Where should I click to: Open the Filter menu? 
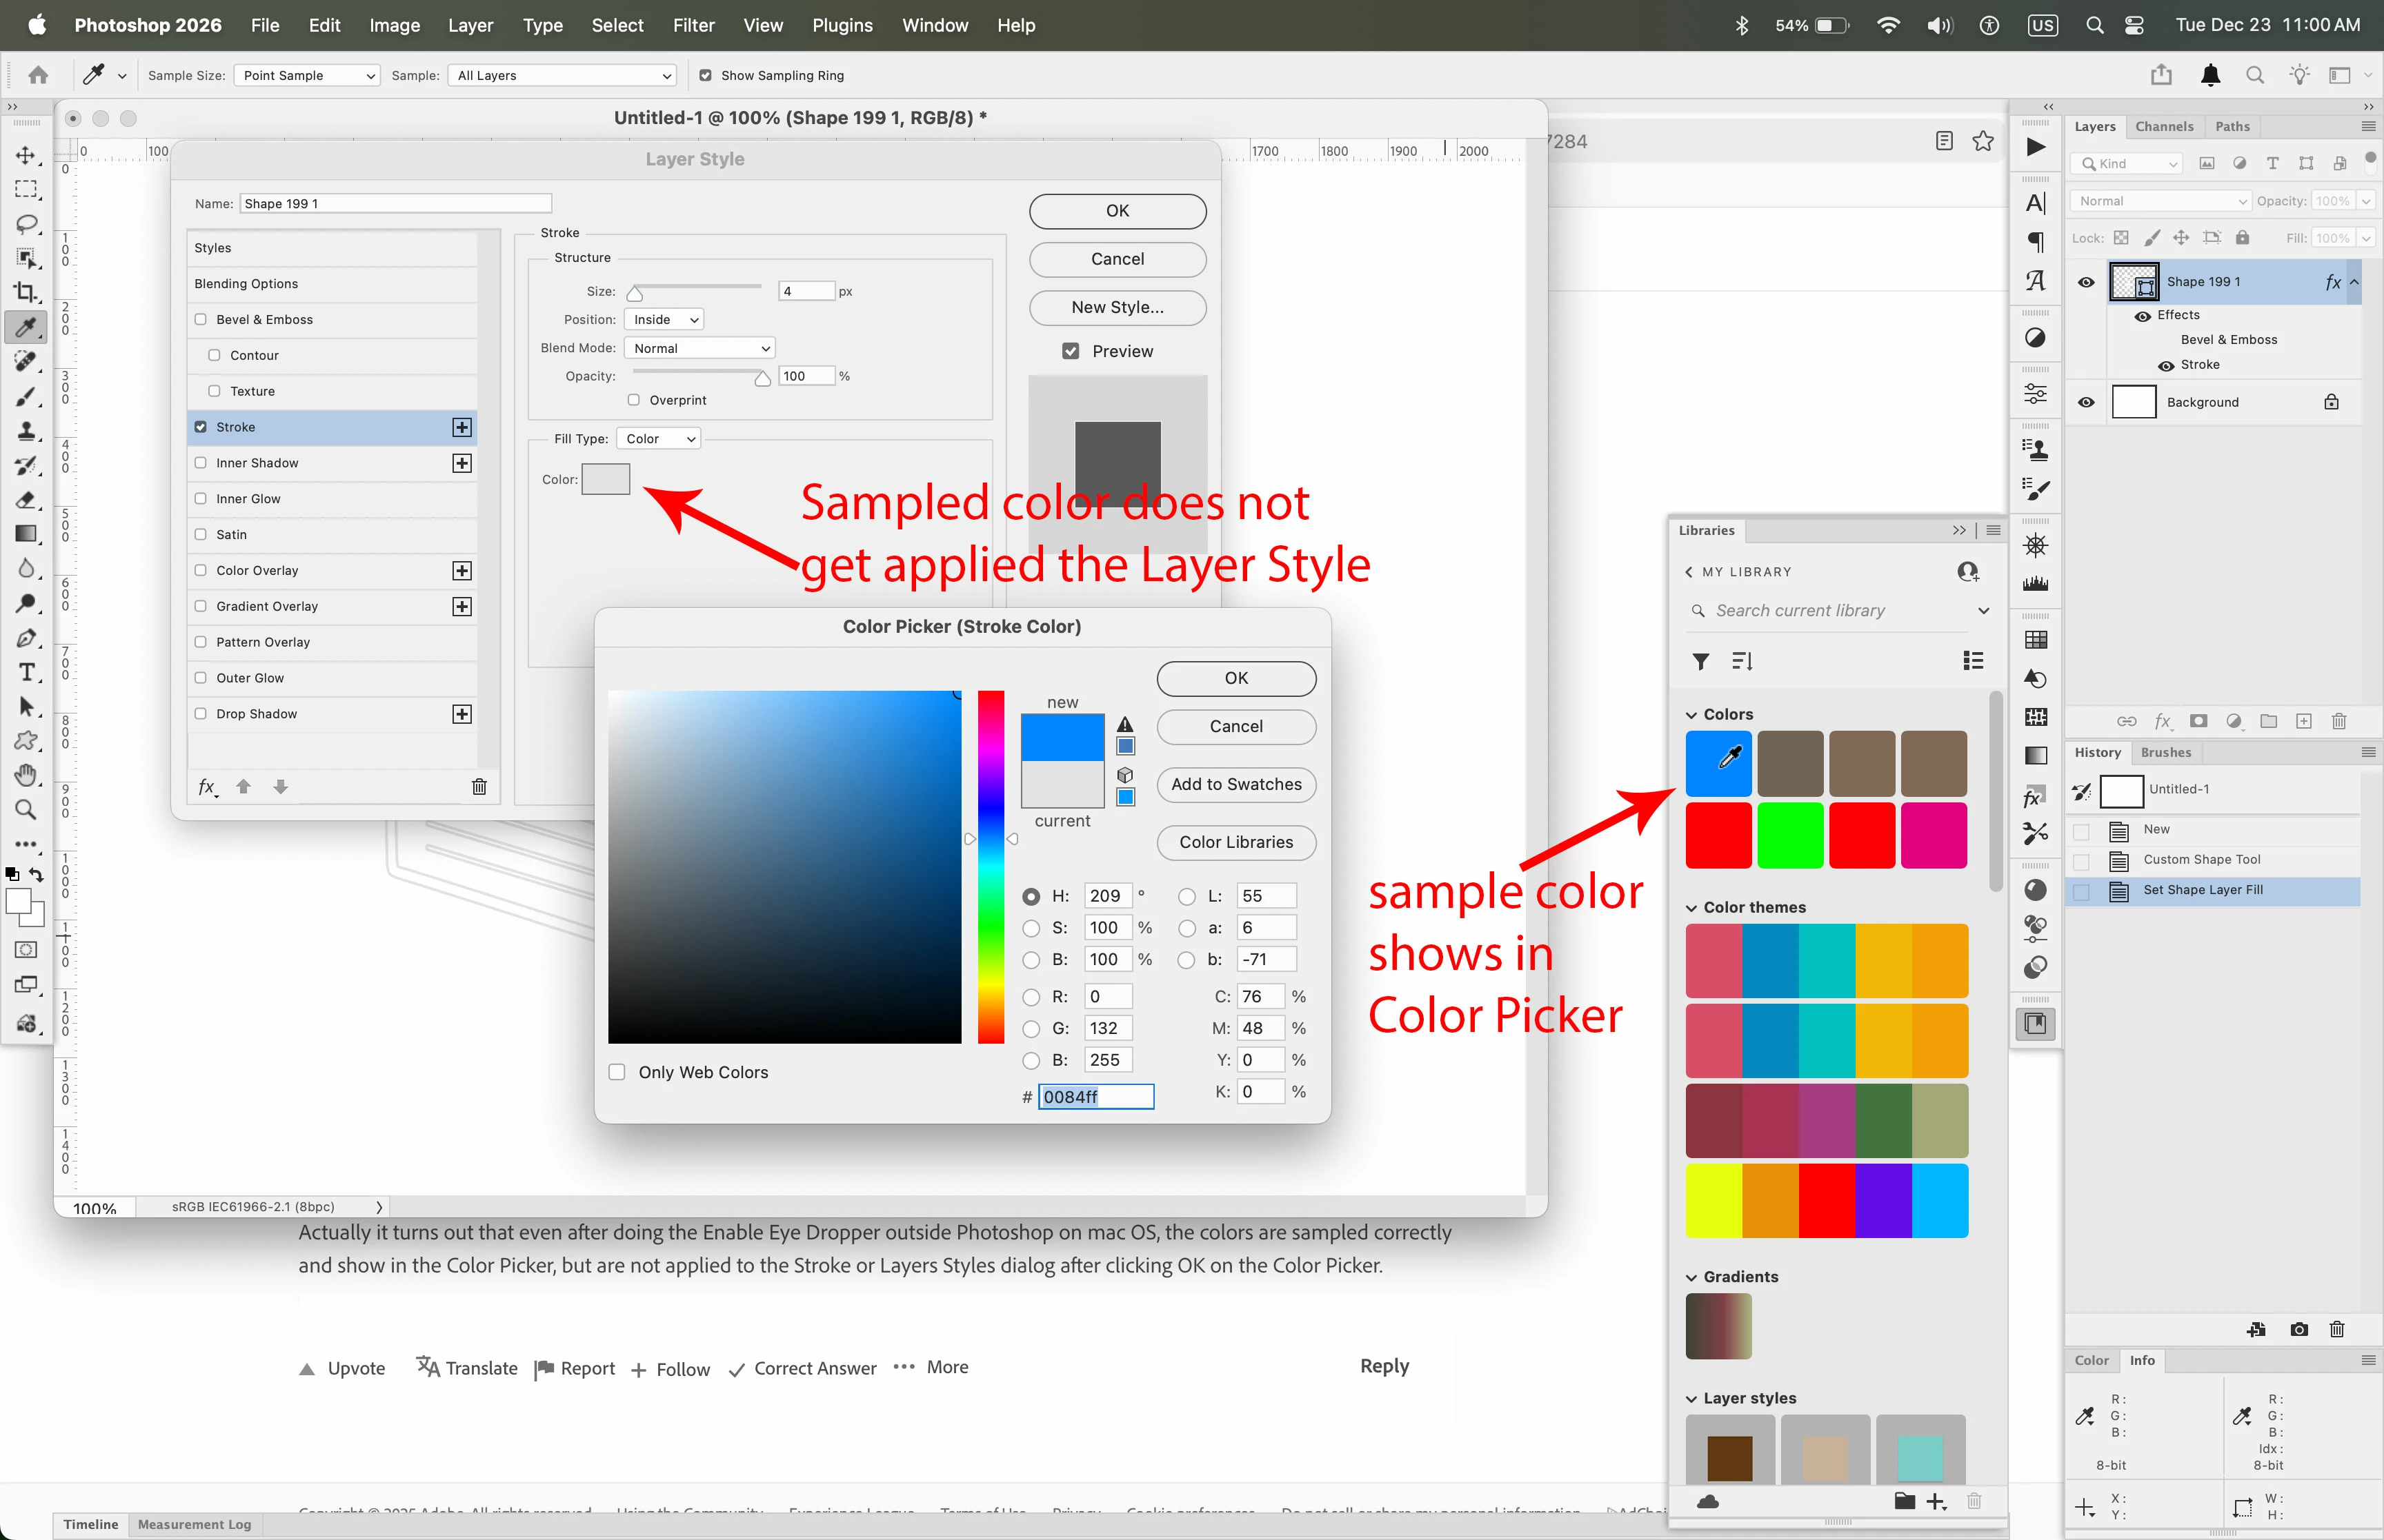click(x=693, y=25)
